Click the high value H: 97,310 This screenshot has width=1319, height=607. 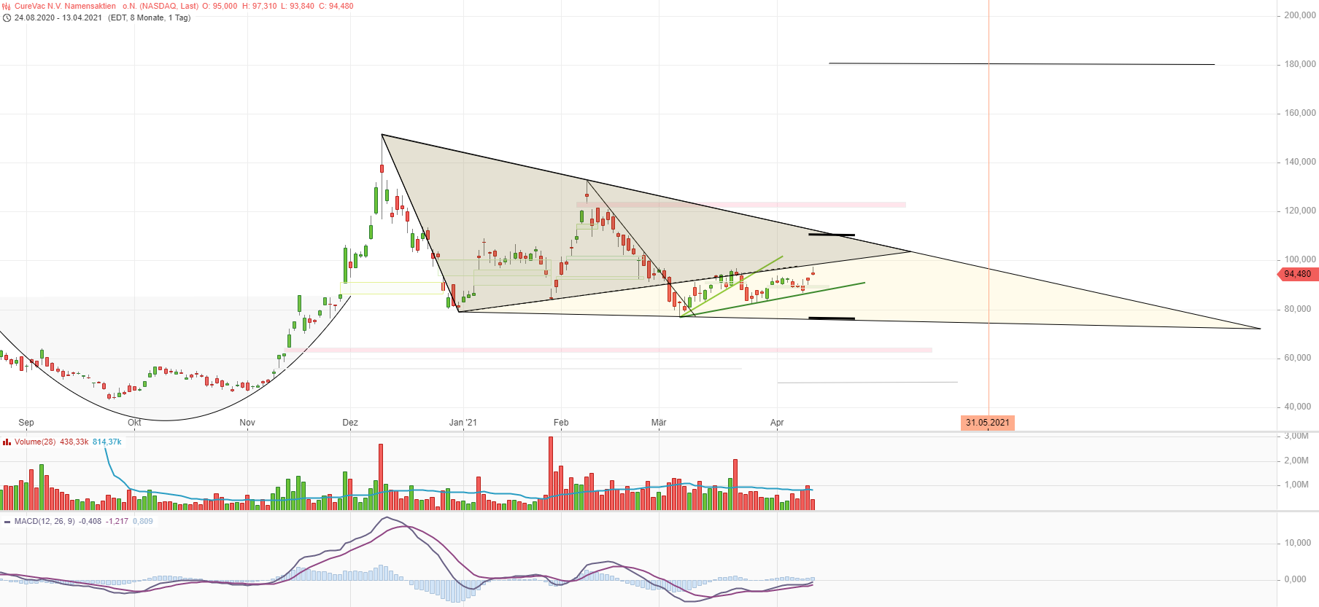260,6
